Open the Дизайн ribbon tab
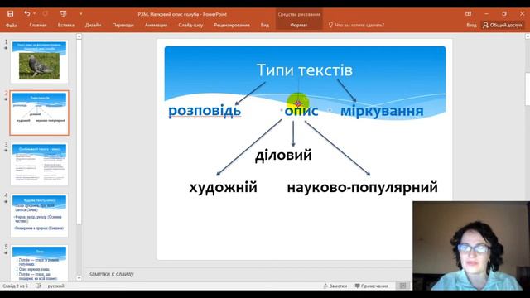Screen dimensions: 530x298 point(93,25)
